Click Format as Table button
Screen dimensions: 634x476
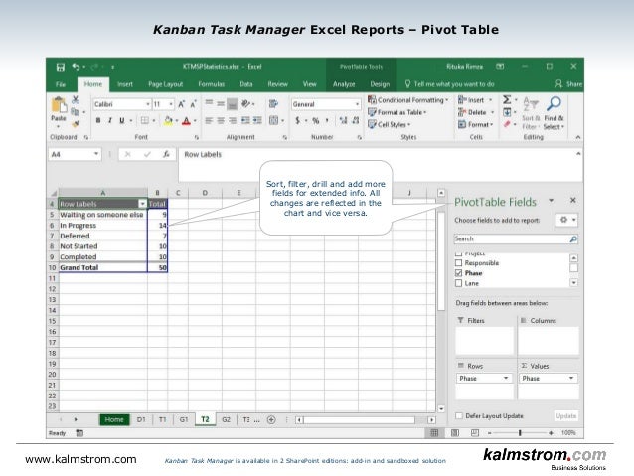[397, 112]
